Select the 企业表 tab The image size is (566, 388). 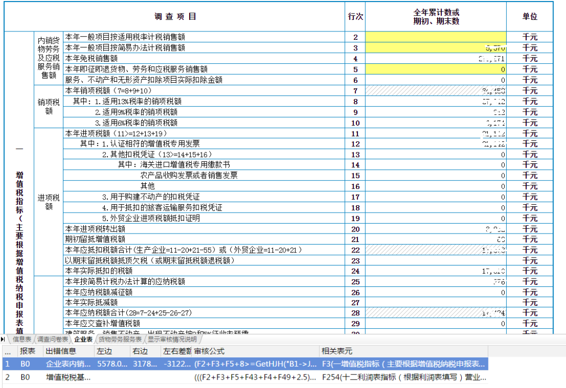coord(84,339)
